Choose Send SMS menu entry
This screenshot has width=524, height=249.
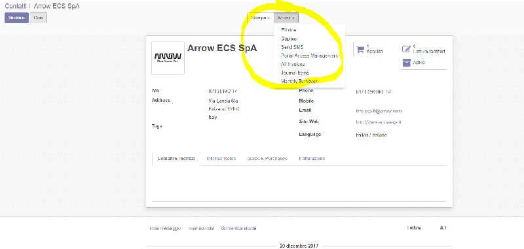click(292, 47)
